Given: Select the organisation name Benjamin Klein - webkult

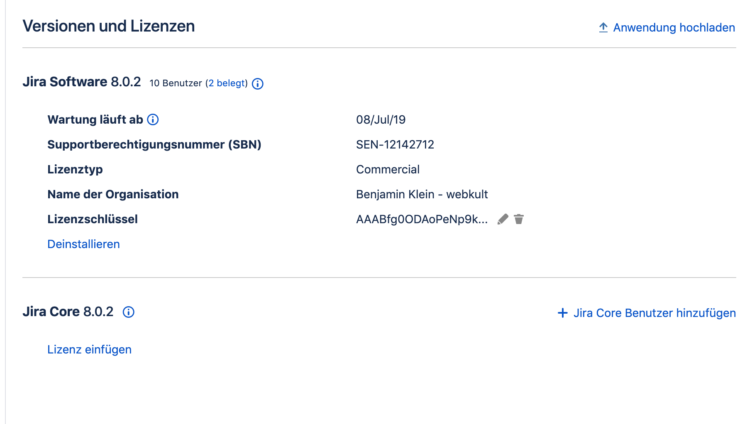Looking at the screenshot, I should pyautogui.click(x=422, y=194).
